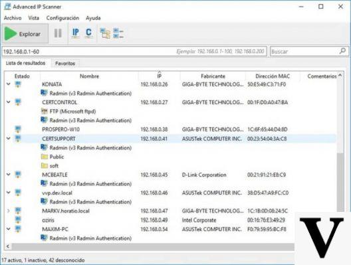Sort by the Estado column header

coord(22,76)
